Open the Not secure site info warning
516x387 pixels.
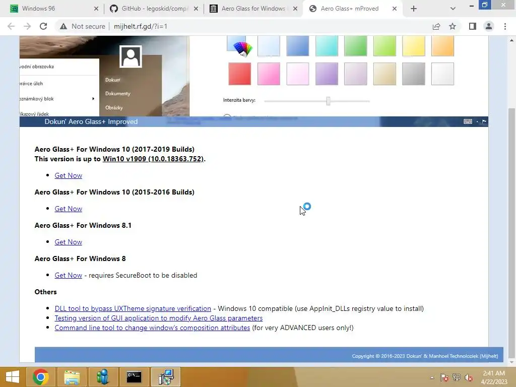click(82, 26)
